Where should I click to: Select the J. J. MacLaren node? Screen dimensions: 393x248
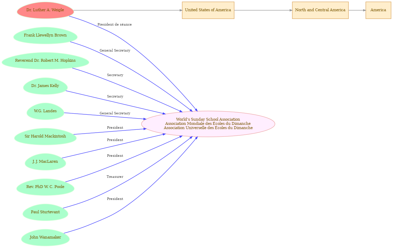point(45,162)
